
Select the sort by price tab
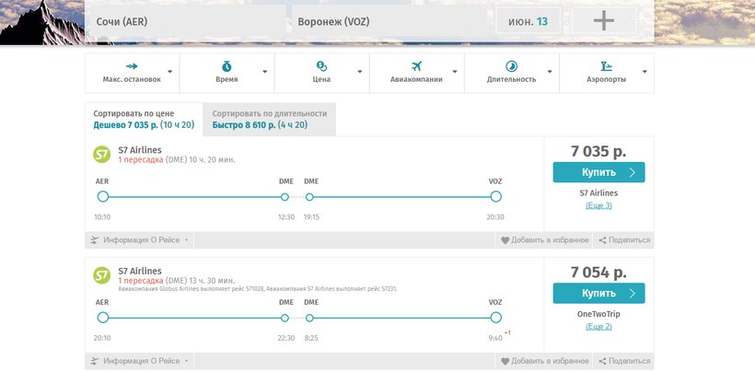tap(144, 119)
